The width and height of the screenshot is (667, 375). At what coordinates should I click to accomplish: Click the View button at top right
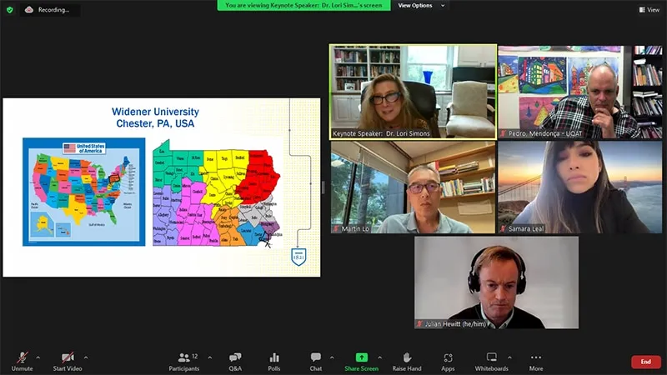(x=649, y=10)
